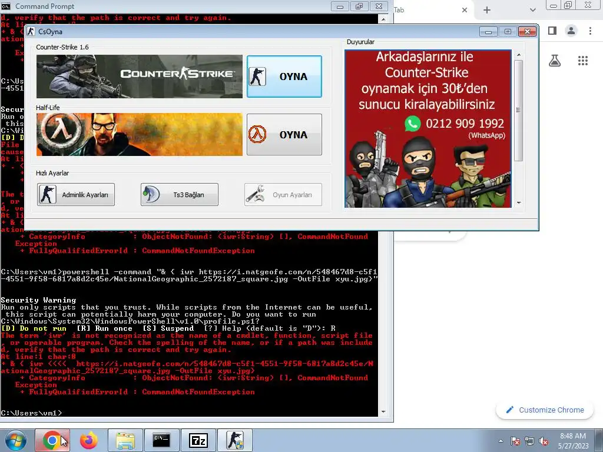The height and width of the screenshot is (452, 603).
Task: Click the Half-Life banner image
Action: coord(140,135)
